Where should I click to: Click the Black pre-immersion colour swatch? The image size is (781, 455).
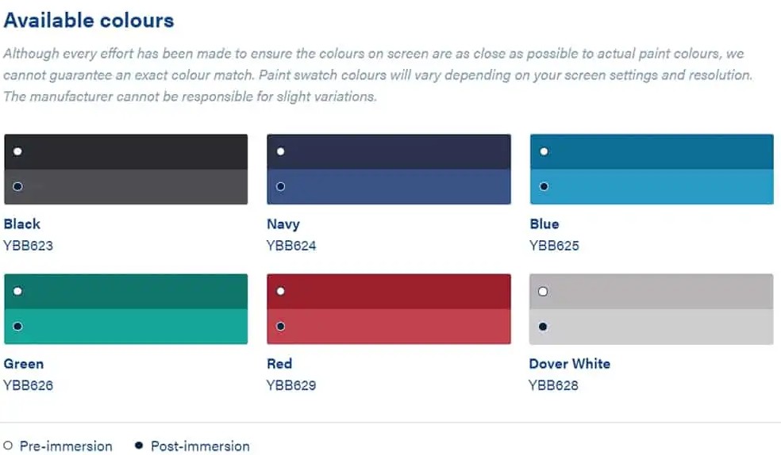point(125,151)
